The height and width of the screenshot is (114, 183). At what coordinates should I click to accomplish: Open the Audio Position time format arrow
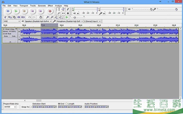(x=108, y=107)
